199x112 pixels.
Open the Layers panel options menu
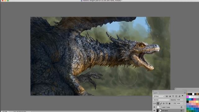[185, 93]
